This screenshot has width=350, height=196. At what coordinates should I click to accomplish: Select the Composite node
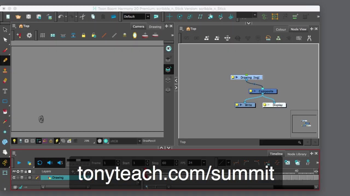click(263, 91)
